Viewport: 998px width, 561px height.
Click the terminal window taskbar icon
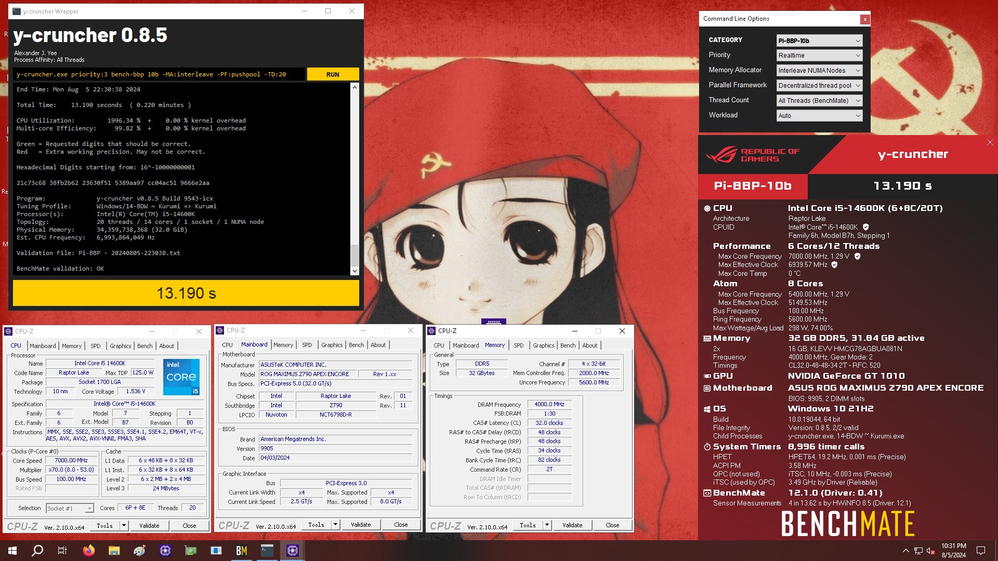[x=267, y=551]
